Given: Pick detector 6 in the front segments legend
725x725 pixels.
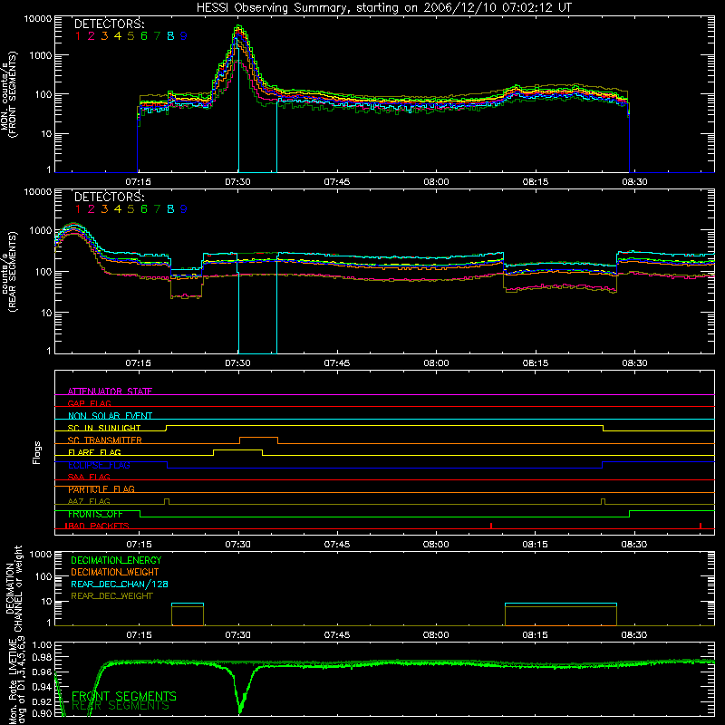Looking at the screenshot, I should (x=144, y=36).
